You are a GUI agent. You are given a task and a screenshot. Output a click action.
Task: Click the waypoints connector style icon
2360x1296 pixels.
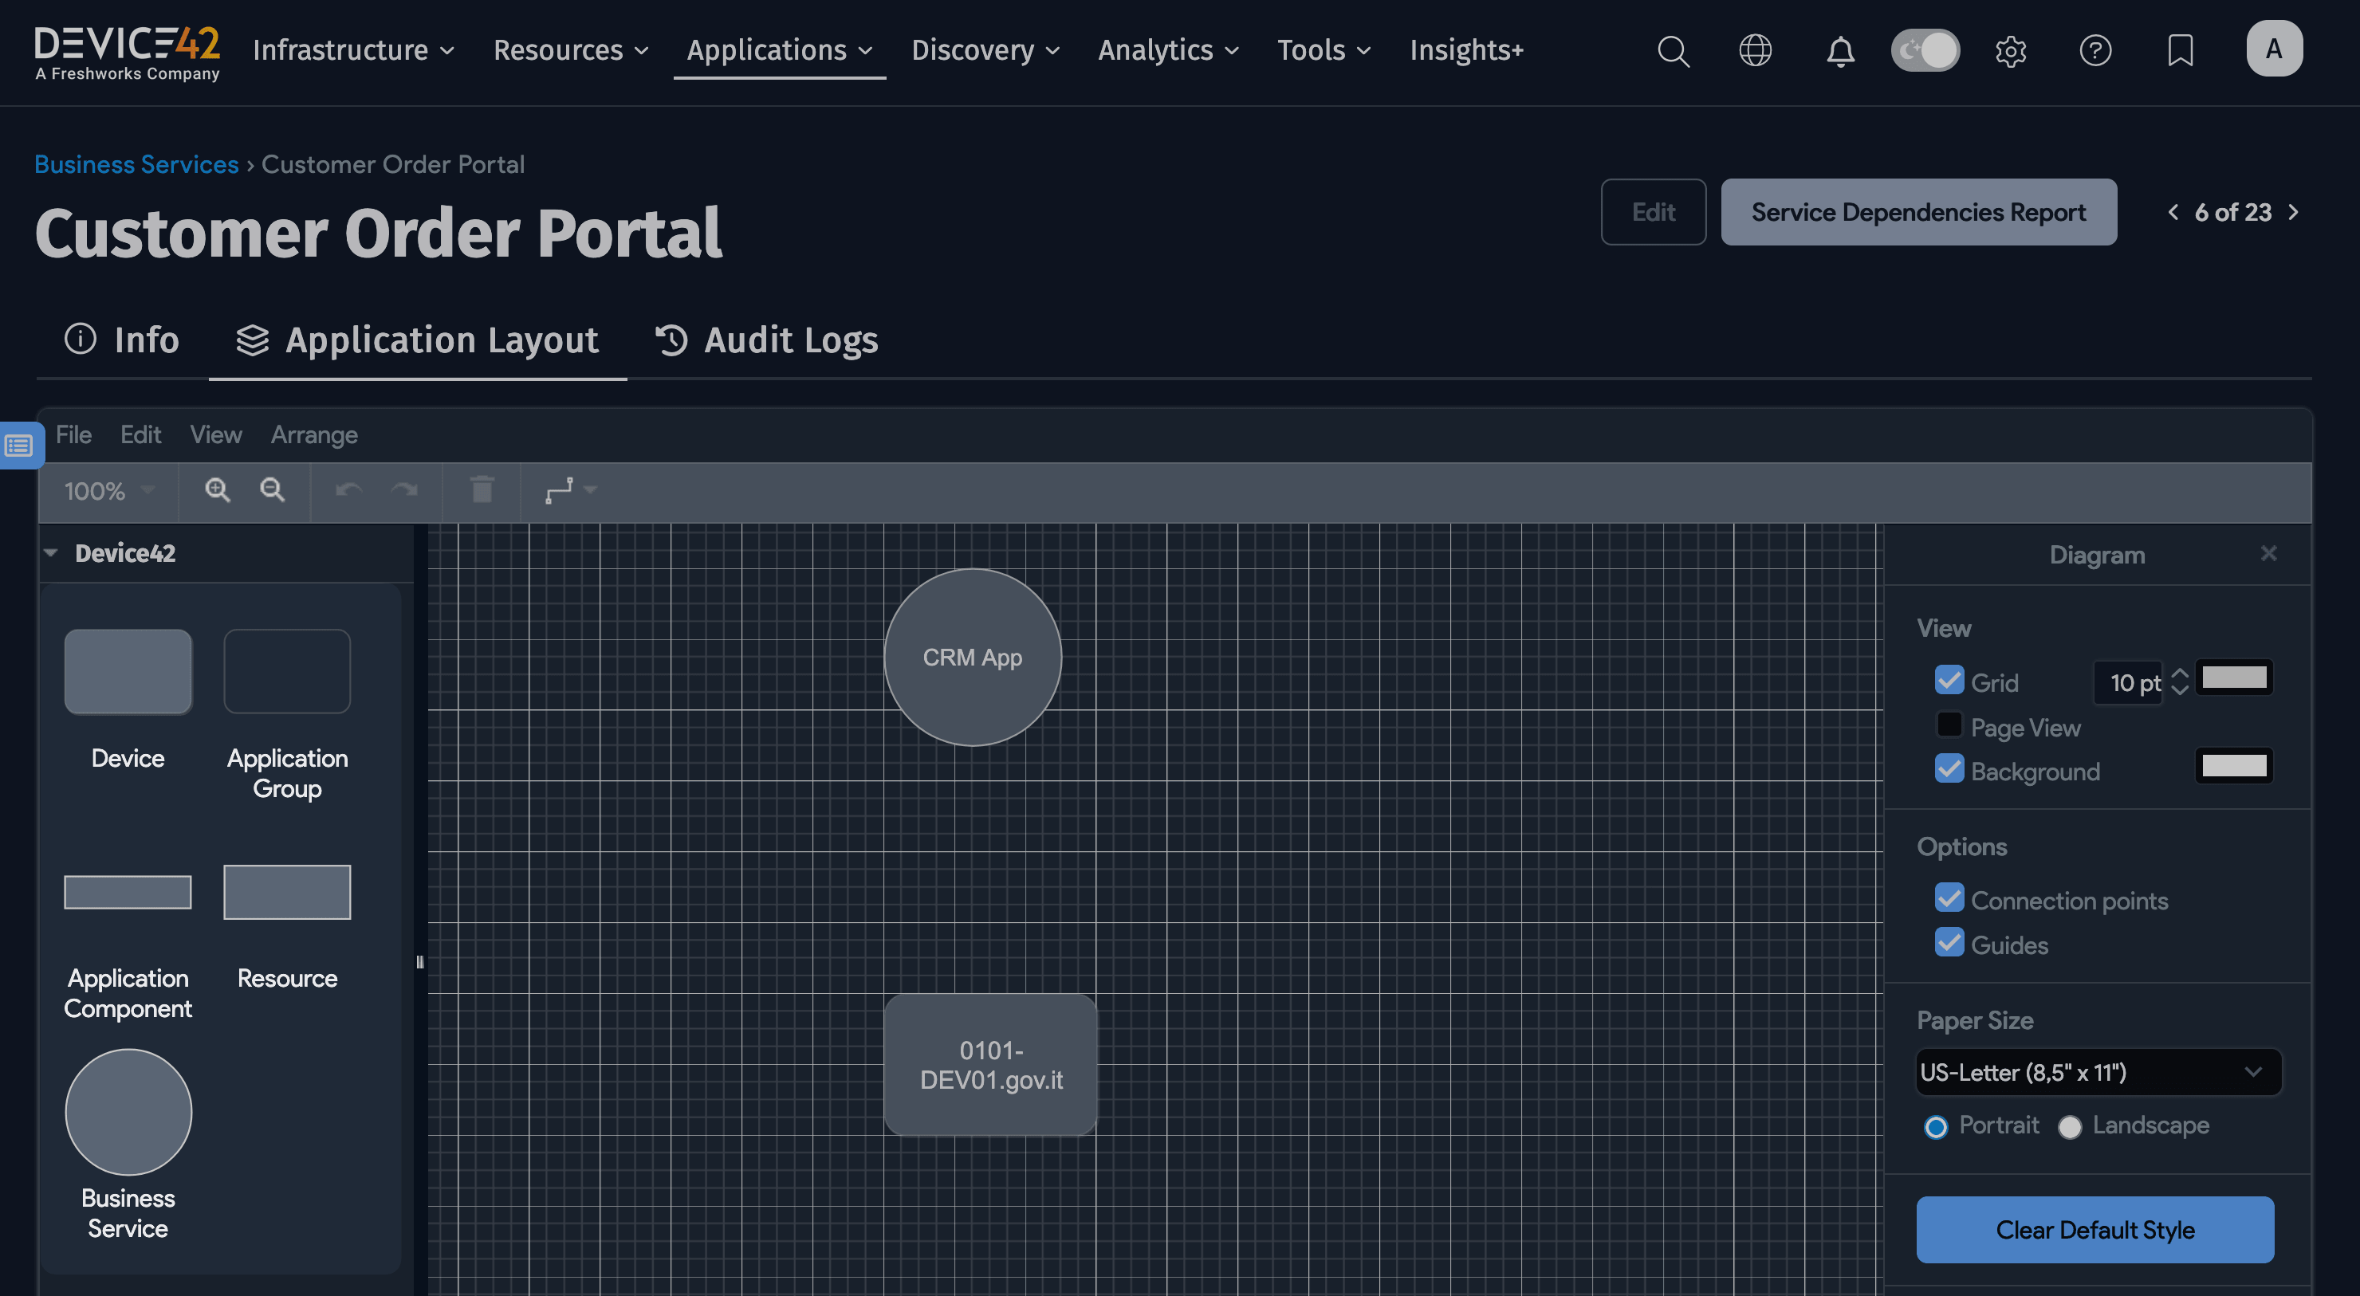tap(560, 490)
